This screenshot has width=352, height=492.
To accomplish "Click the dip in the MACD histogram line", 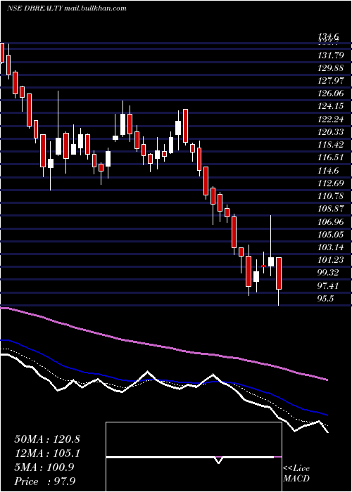I will coord(218,460).
